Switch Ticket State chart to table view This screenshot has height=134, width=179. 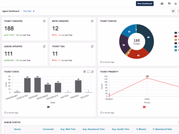[x=84, y=71]
